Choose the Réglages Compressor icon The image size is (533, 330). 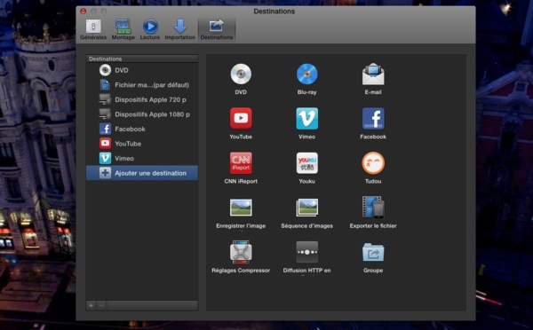(241, 252)
